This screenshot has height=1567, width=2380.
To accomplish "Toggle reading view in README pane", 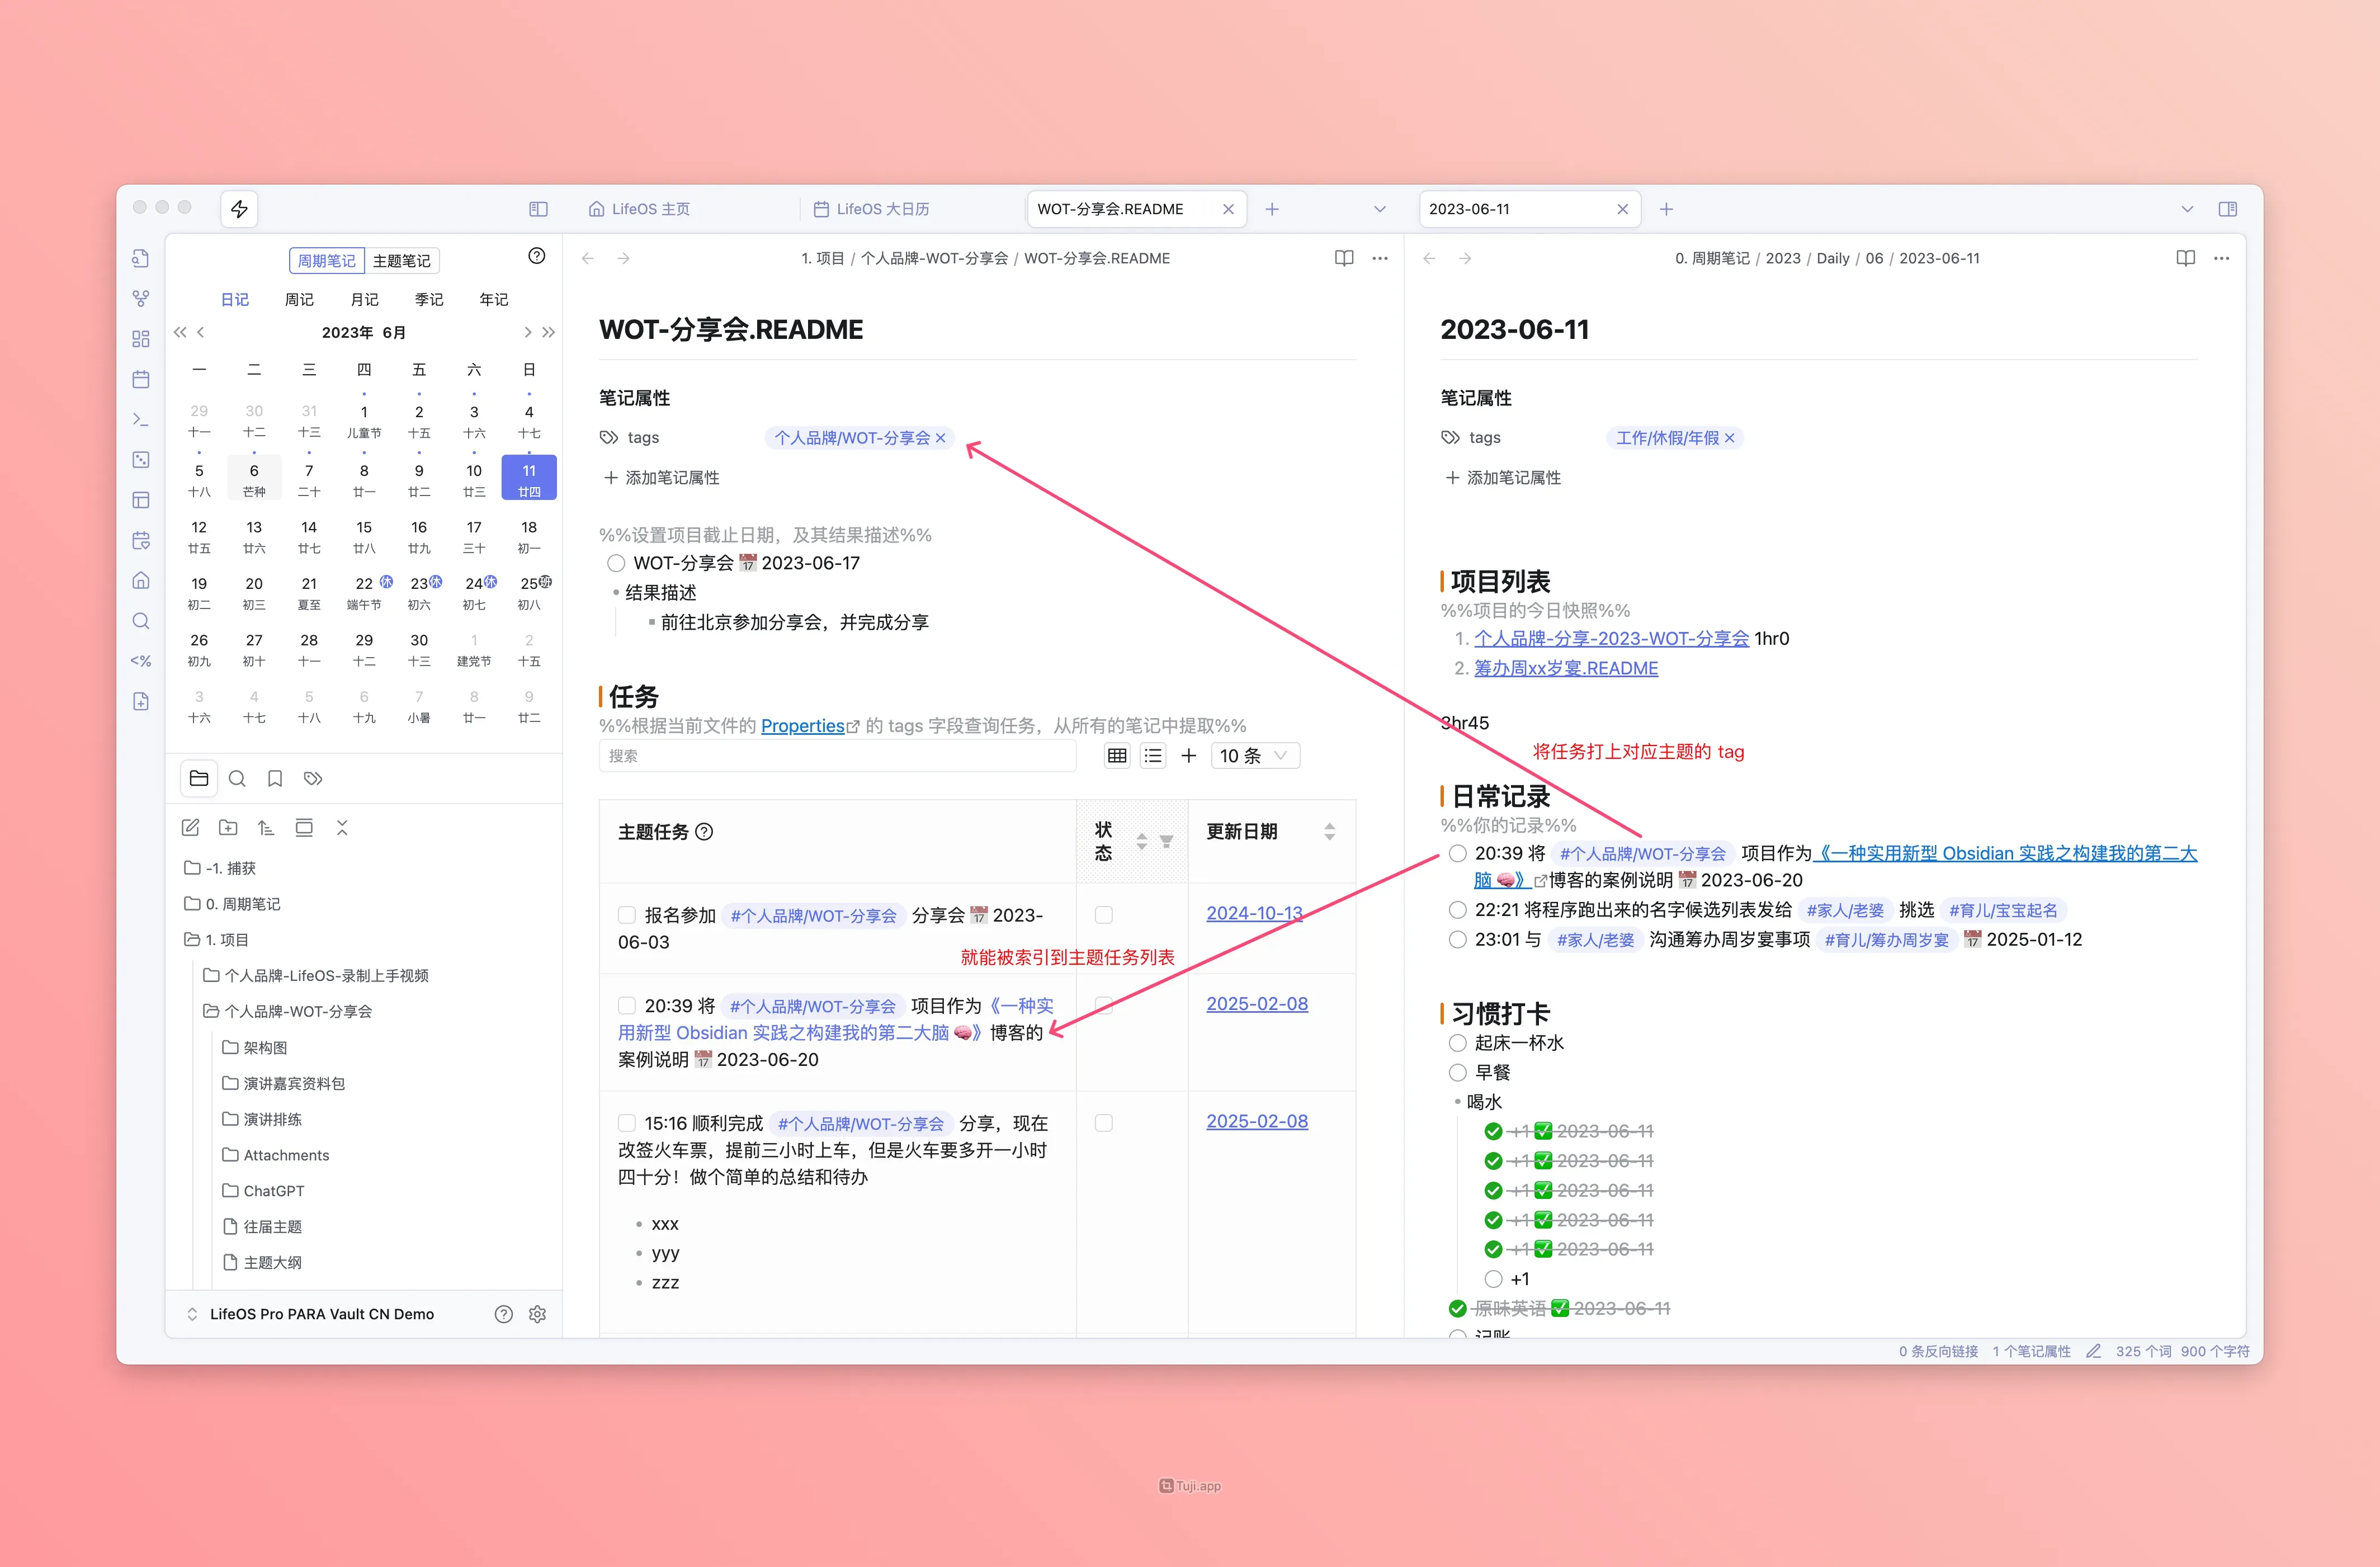I will coord(1343,258).
